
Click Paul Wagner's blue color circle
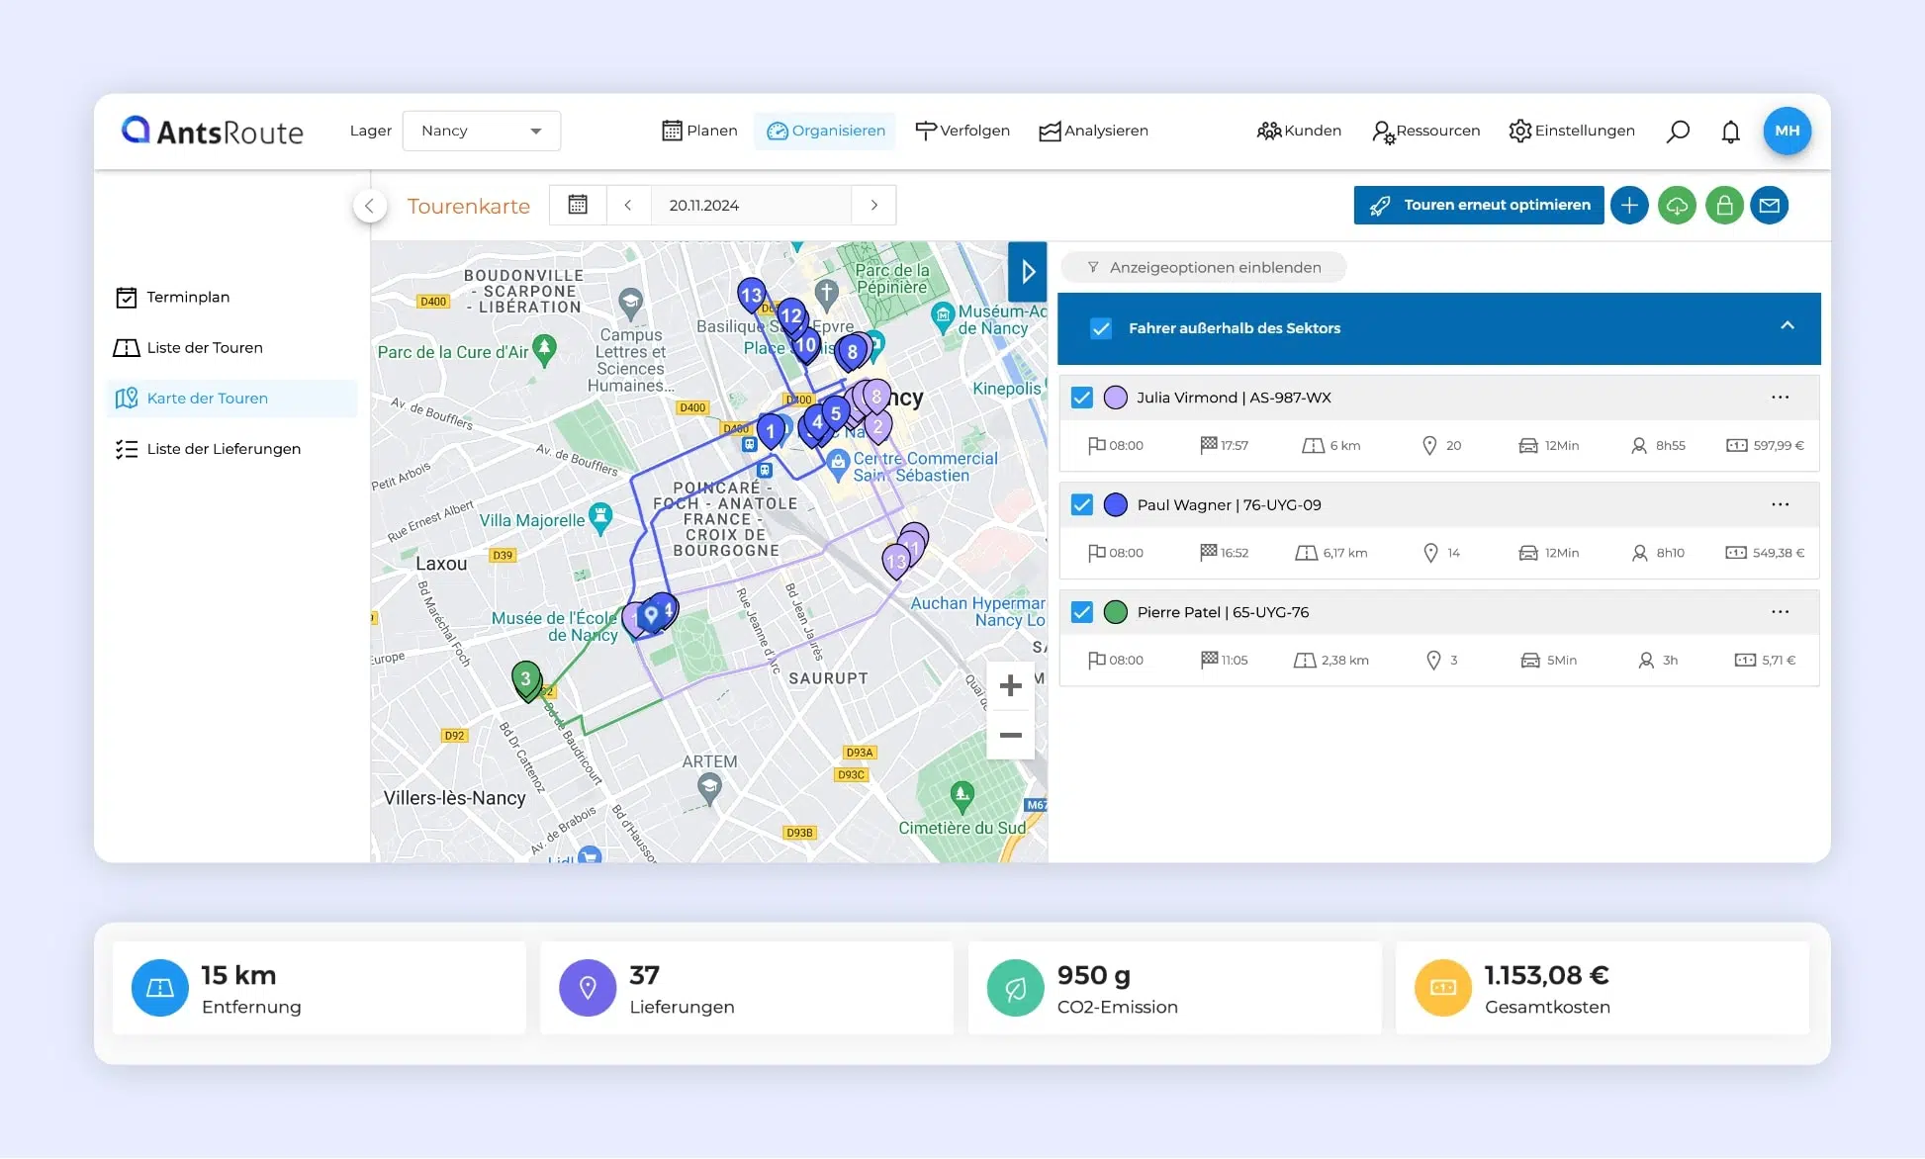[x=1116, y=505]
